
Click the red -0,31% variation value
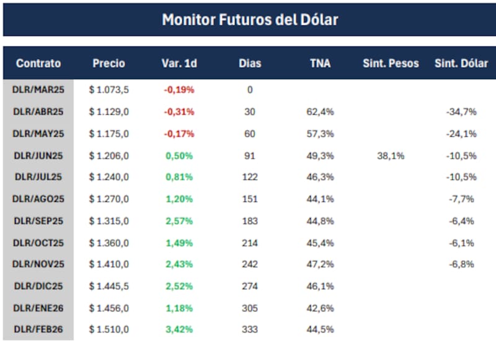click(179, 111)
